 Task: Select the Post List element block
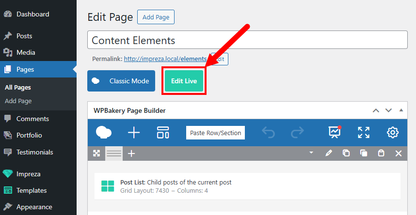click(247, 186)
